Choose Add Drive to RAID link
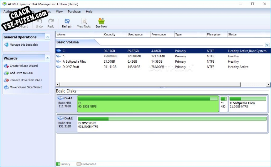271x167 pixels. point(21,73)
